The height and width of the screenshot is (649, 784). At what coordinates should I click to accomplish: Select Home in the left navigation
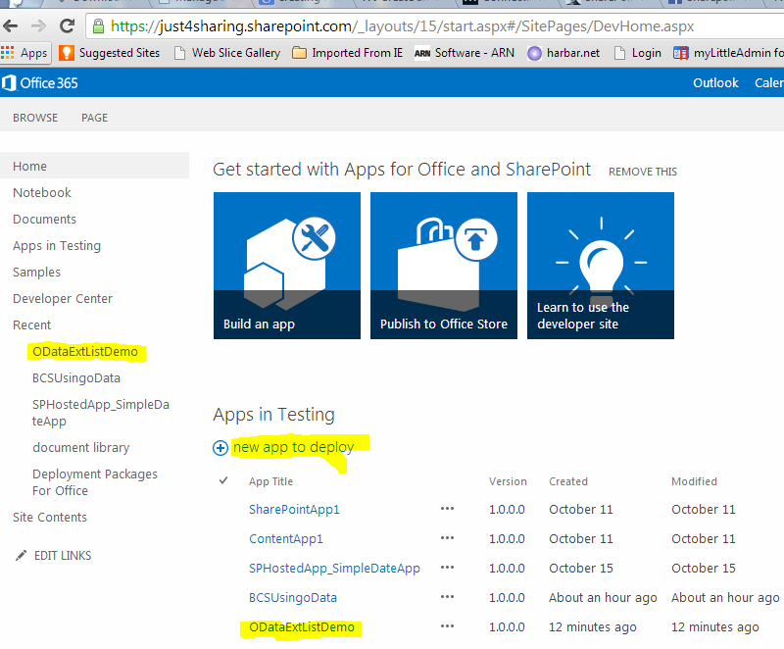point(94,166)
